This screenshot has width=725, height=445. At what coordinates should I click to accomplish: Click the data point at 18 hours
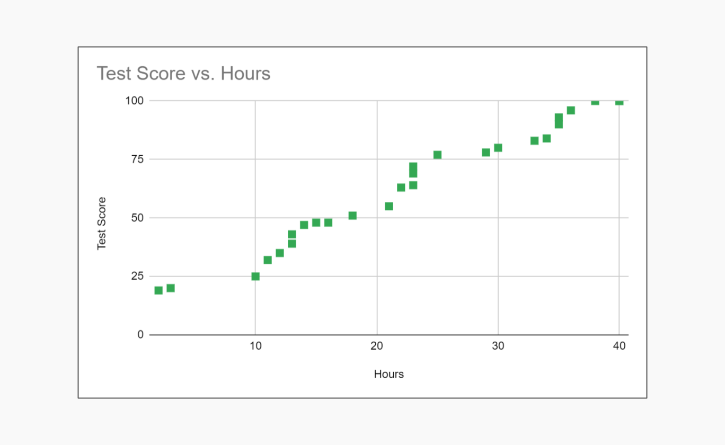352,216
